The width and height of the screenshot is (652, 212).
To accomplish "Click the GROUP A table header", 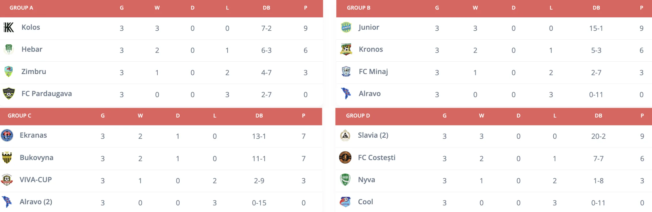I will coord(21,8).
